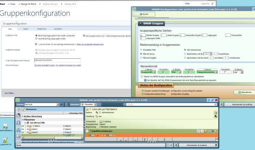Click the status bar icon showing 10
This screenshot has width=255, height=150.
click(170, 145)
